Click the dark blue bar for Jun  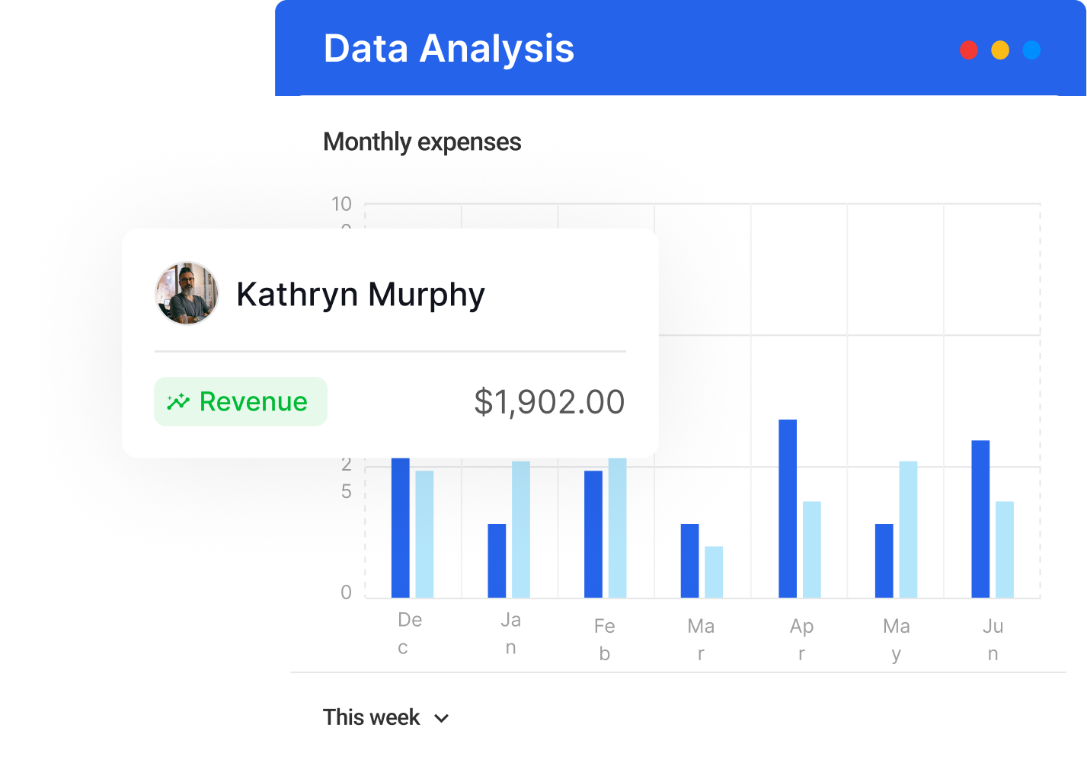coord(980,519)
